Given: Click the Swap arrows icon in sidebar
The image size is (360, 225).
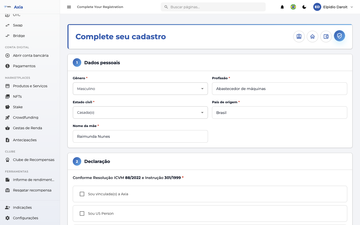Looking at the screenshot, I should [x=7, y=25].
